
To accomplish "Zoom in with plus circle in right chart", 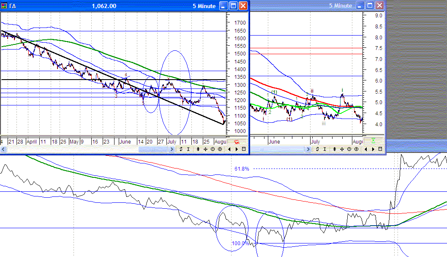I will (356, 149).
